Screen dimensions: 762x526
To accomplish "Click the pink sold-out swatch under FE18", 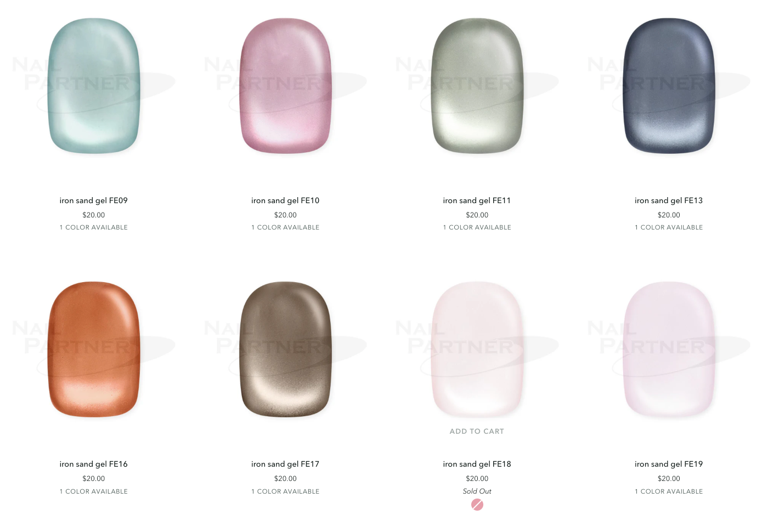I will tap(477, 505).
